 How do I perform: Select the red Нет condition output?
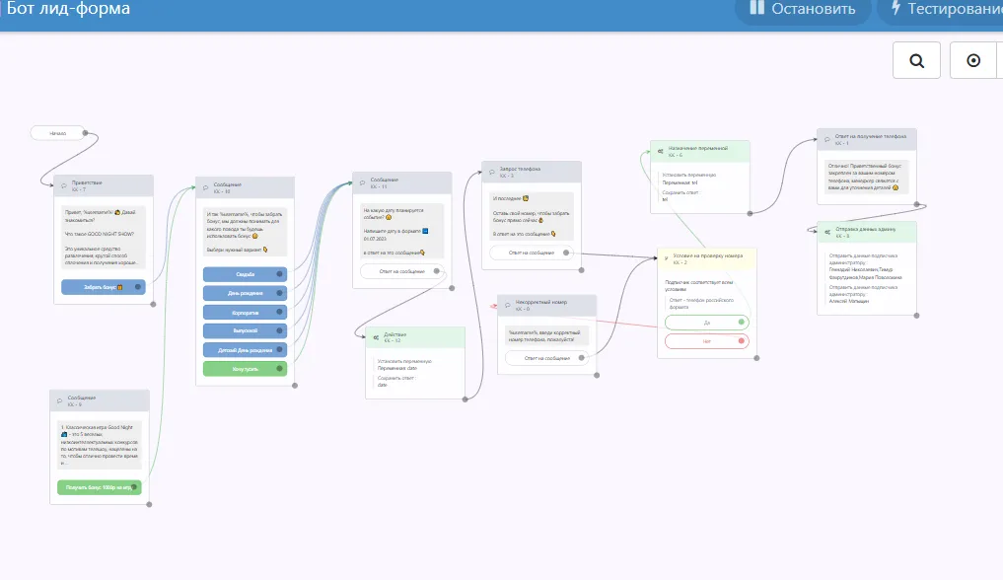tap(706, 341)
